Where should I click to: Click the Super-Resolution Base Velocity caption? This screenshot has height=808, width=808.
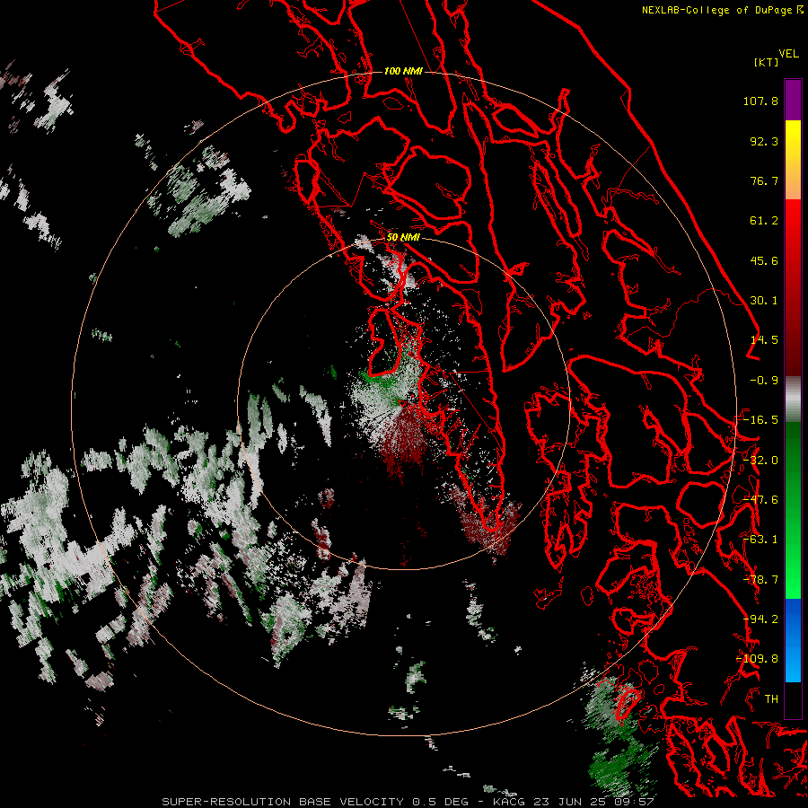[x=408, y=802]
